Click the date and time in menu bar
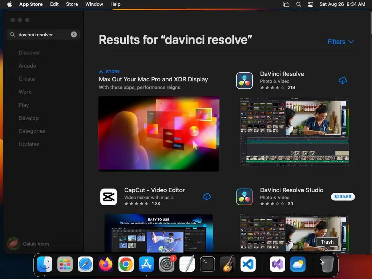 [342, 4]
